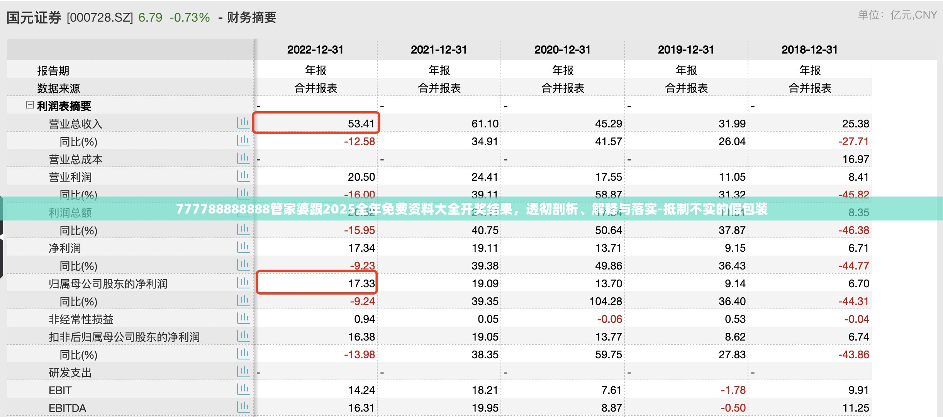Click the 财务摘要 heading

(x=252, y=18)
